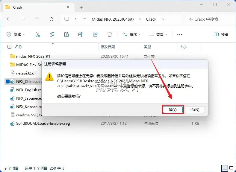This screenshot has height=172, width=236.
Task: Click the midas NFX 2023 R1 folder icon
Action: [12, 56]
